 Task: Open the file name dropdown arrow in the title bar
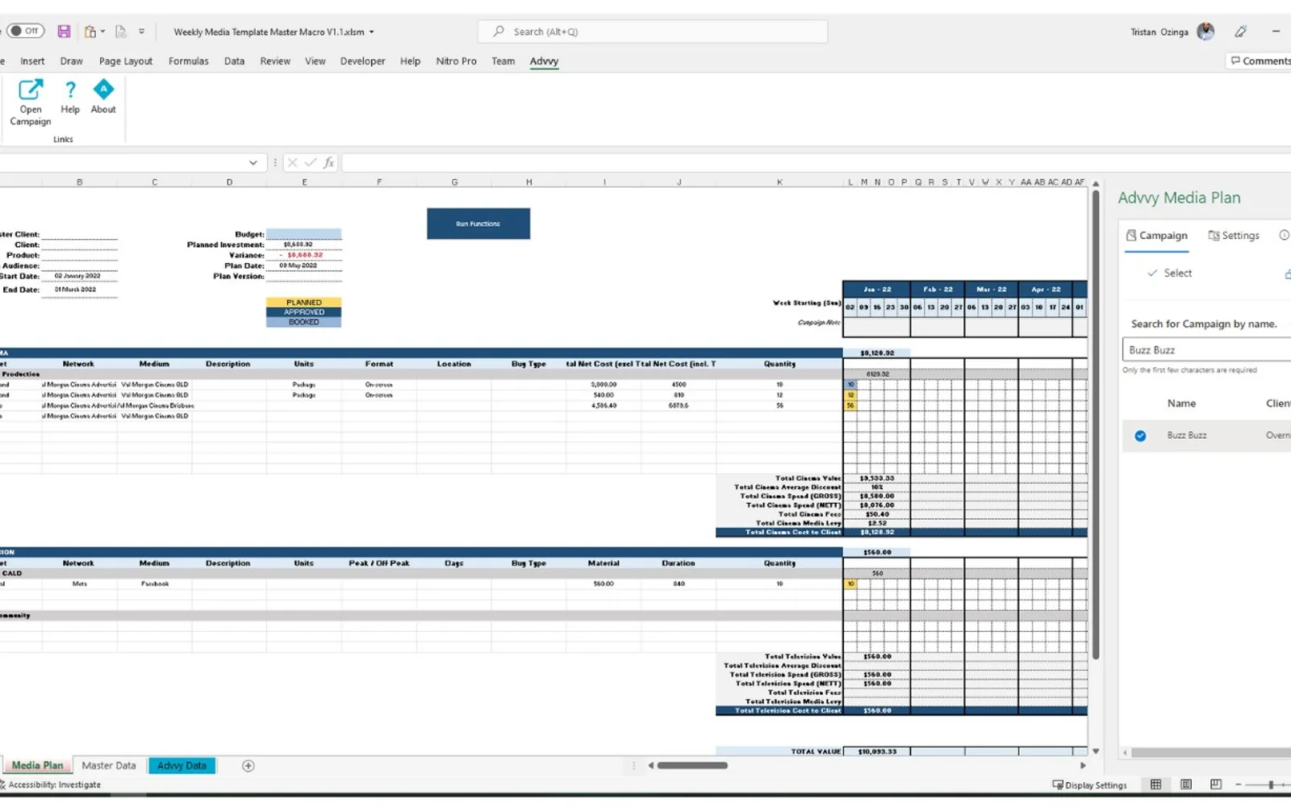(x=371, y=32)
